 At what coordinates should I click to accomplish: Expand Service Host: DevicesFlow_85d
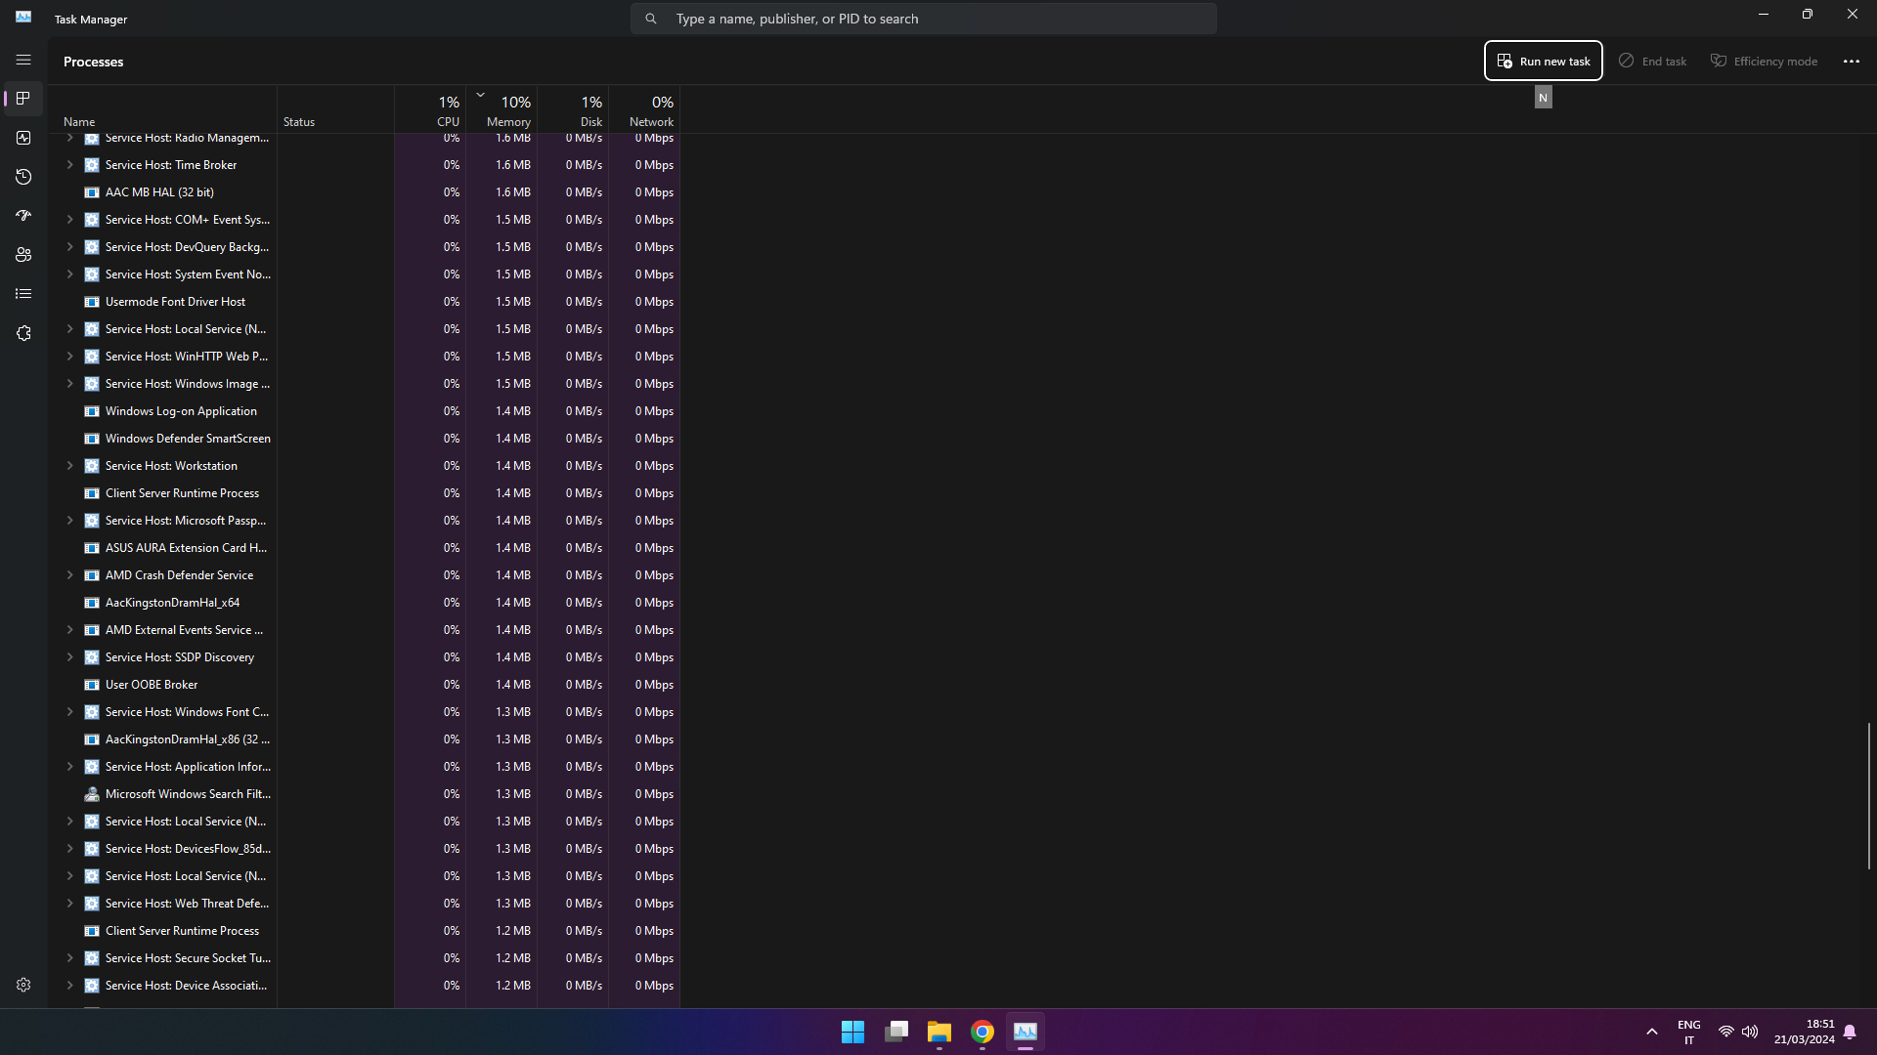pos(69,849)
